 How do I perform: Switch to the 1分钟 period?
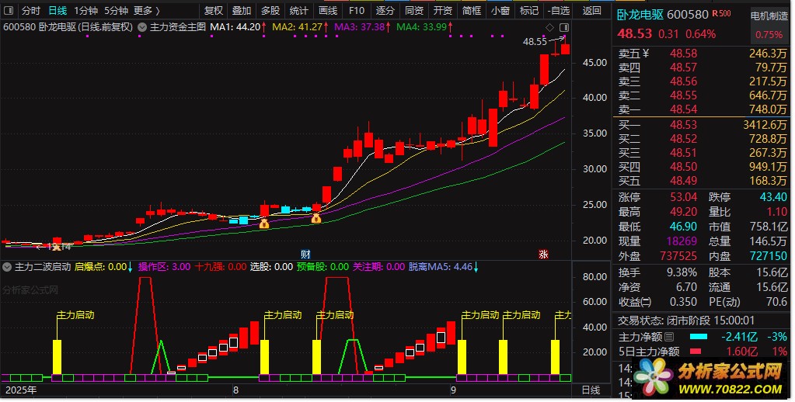85,11
